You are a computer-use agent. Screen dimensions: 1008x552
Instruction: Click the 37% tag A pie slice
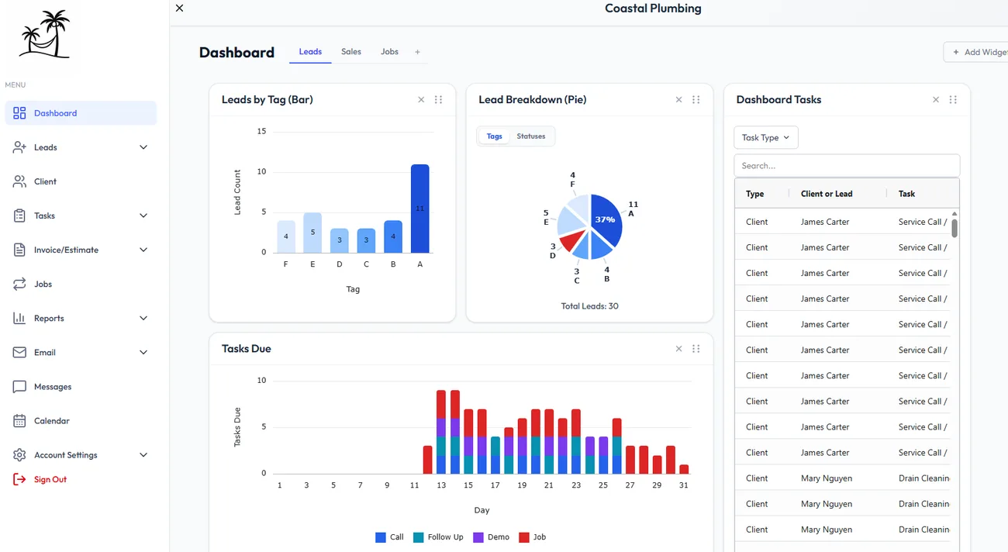[606, 219]
